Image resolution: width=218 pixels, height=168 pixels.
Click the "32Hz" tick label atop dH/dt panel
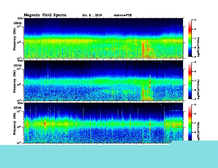pos(20,18)
